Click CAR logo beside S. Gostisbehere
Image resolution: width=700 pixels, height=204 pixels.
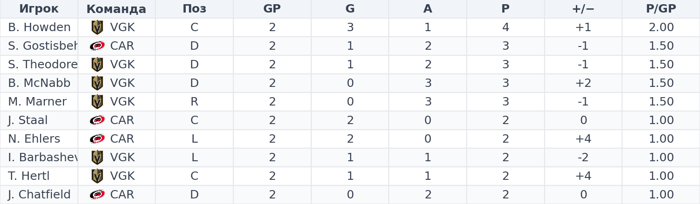pyautogui.click(x=97, y=46)
